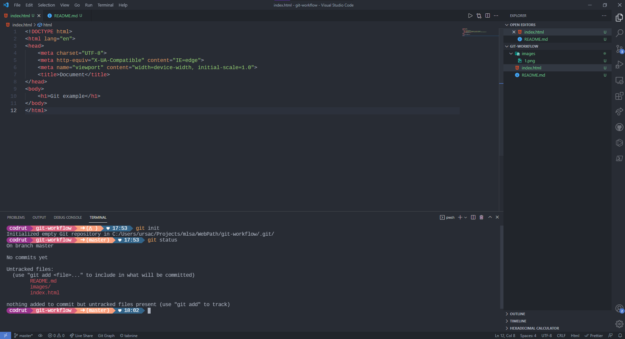Viewport: 625px width, 339px height.
Task: Start Live Share from status bar
Action: tap(81, 335)
